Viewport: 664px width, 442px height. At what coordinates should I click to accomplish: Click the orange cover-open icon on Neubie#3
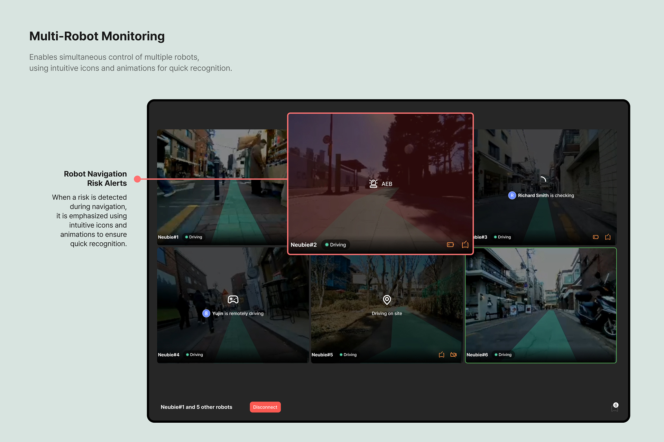(608, 237)
